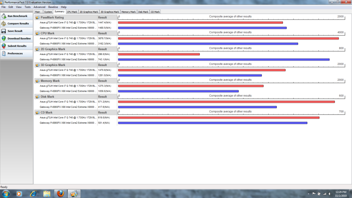
Task: Click the Disk Mark section icon
Action: 37,97
